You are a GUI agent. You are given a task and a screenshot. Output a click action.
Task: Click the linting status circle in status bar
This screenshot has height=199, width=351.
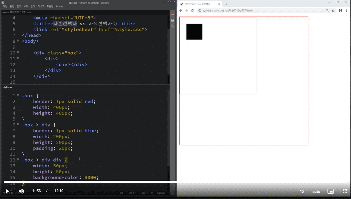click(x=152, y=193)
